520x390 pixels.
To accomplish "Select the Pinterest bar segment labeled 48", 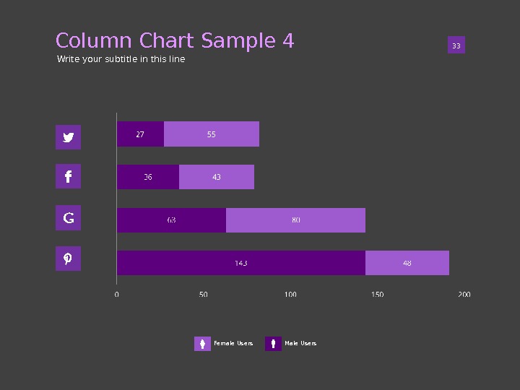I will coord(407,263).
